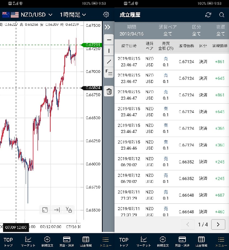Change 期間 filter 2019/04/16
This screenshot has height=250, width=229.
click(132, 31)
